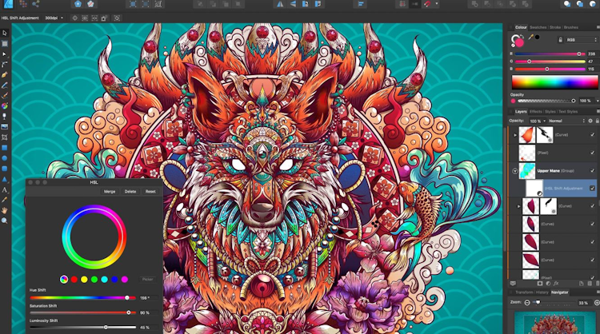This screenshot has width=600, height=334.
Task: Expand the top Curve layer
Action: click(x=515, y=135)
